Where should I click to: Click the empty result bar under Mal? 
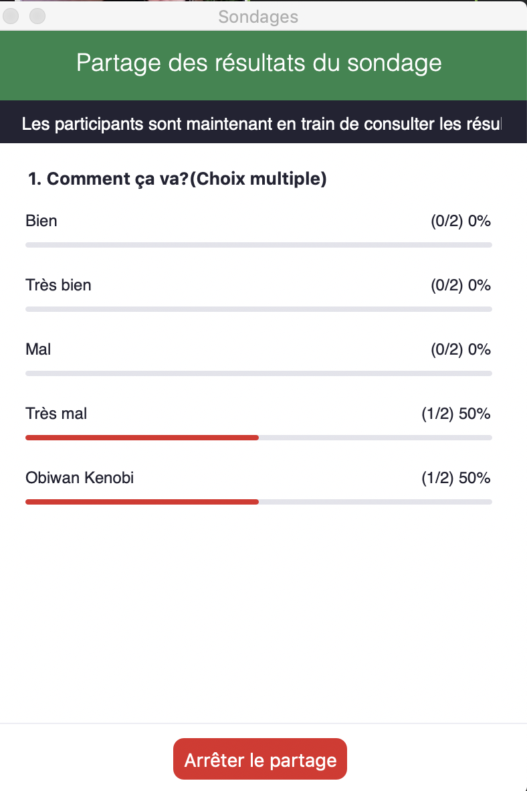coord(259,373)
